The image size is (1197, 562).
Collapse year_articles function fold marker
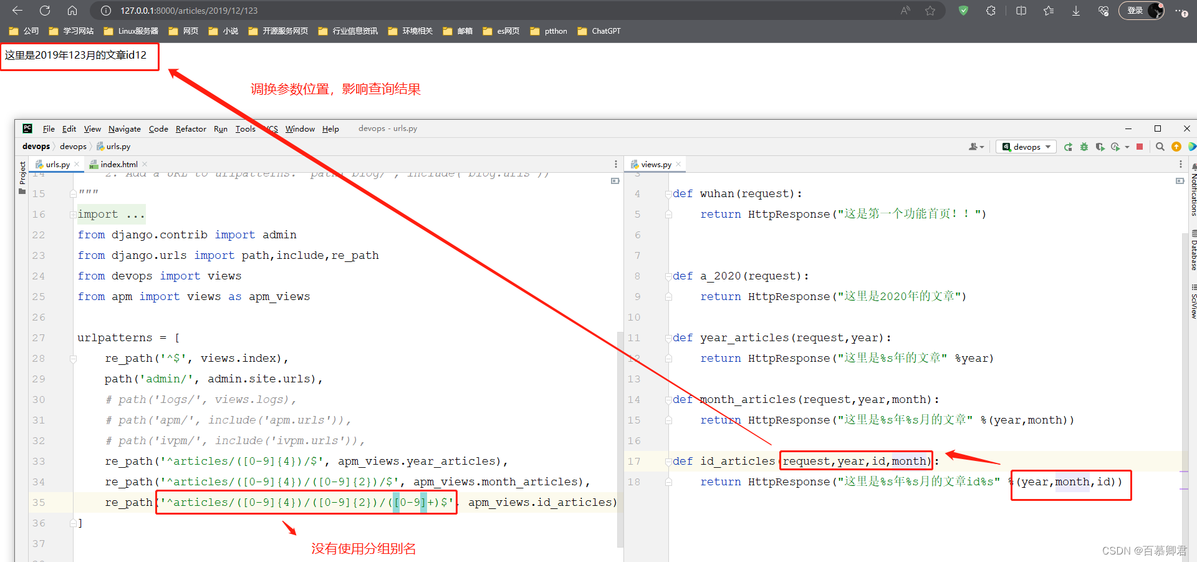668,338
